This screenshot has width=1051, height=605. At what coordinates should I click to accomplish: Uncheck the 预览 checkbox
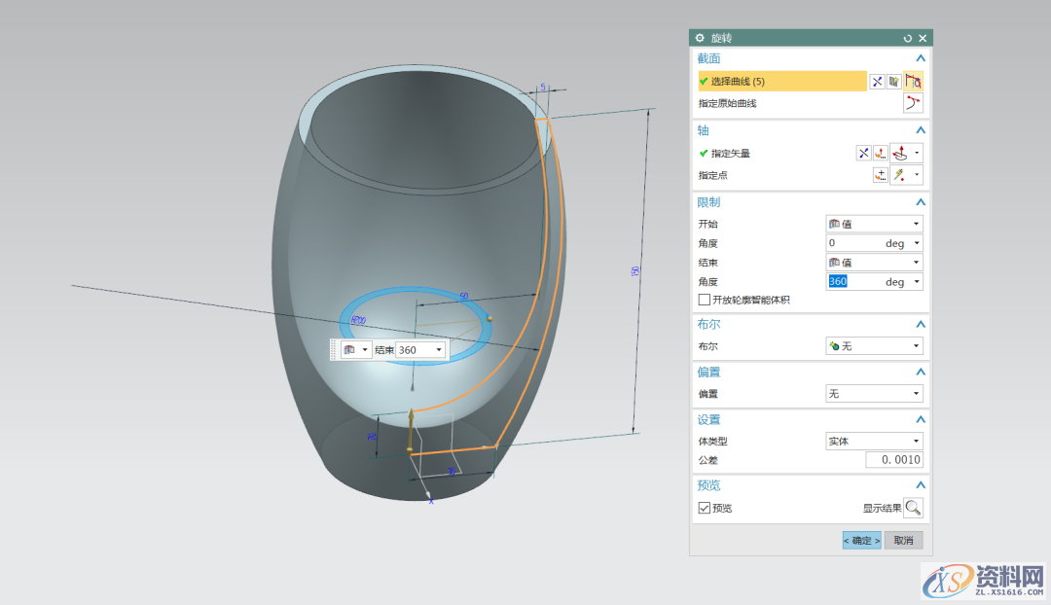(x=705, y=508)
